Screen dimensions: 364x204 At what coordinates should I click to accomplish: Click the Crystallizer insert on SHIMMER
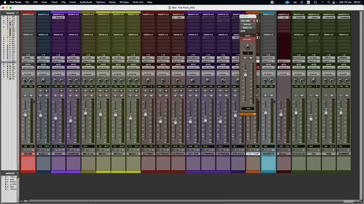point(344,18)
